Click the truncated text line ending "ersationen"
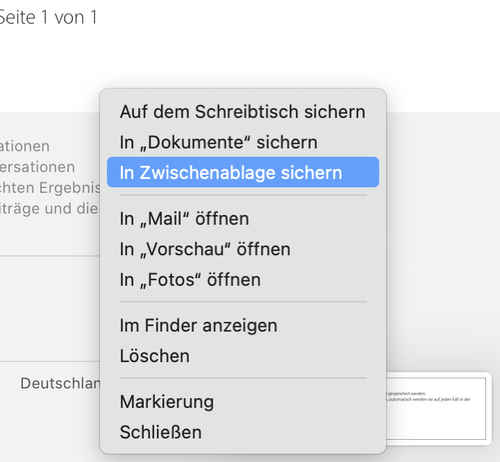Image resolution: width=500 pixels, height=462 pixels. click(38, 167)
